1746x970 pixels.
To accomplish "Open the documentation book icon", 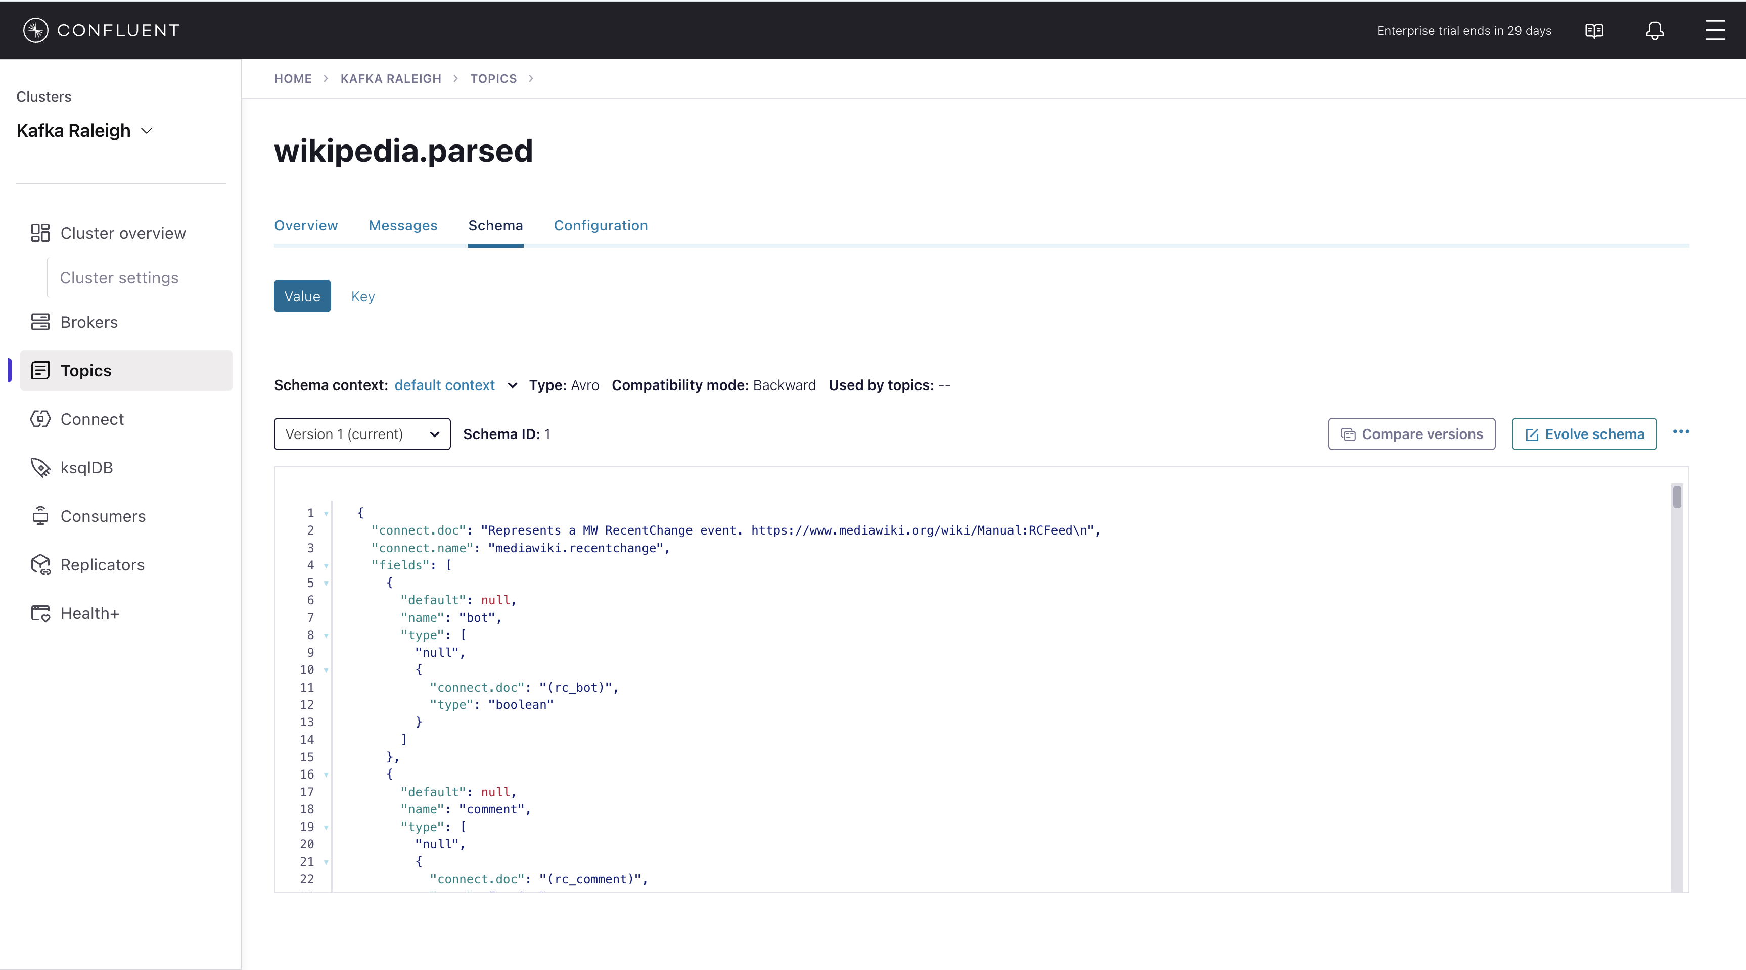I will (x=1594, y=30).
